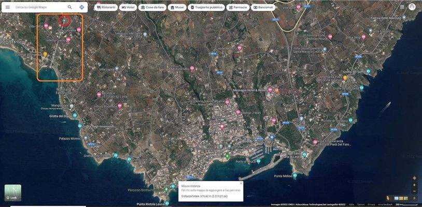Viewport: 422px width, 207px height.
Task: Close the Misura distanza popup
Action: pos(241,183)
